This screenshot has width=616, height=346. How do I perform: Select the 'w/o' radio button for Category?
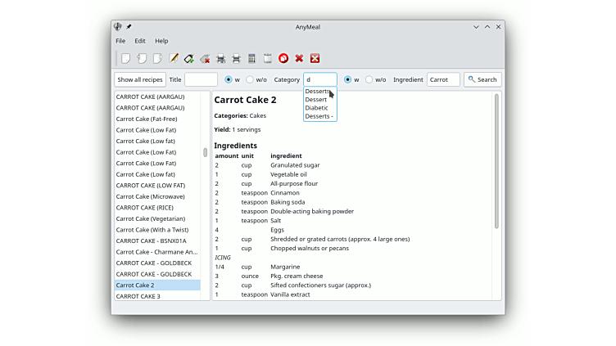pyautogui.click(x=369, y=79)
